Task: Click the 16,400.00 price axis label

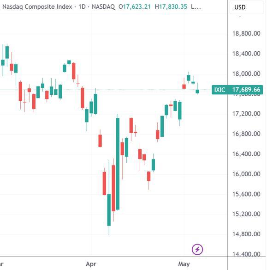Action: point(246,154)
